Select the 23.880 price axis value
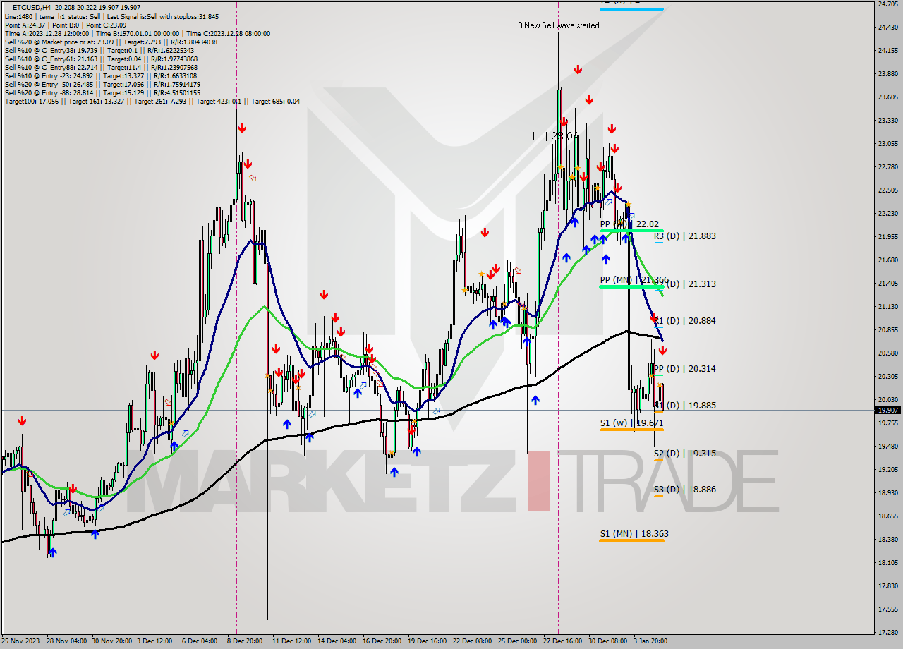 pyautogui.click(x=887, y=73)
